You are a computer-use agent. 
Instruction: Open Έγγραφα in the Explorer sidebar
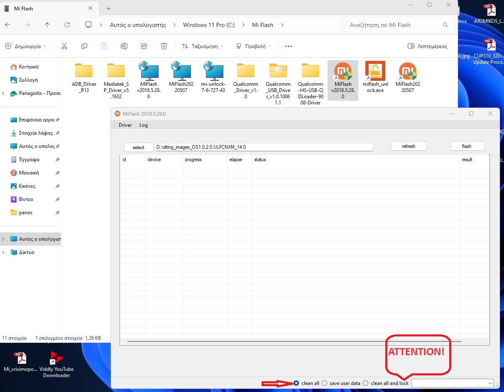click(x=29, y=160)
